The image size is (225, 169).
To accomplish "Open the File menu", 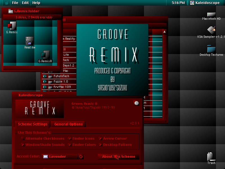I will 15,3.
